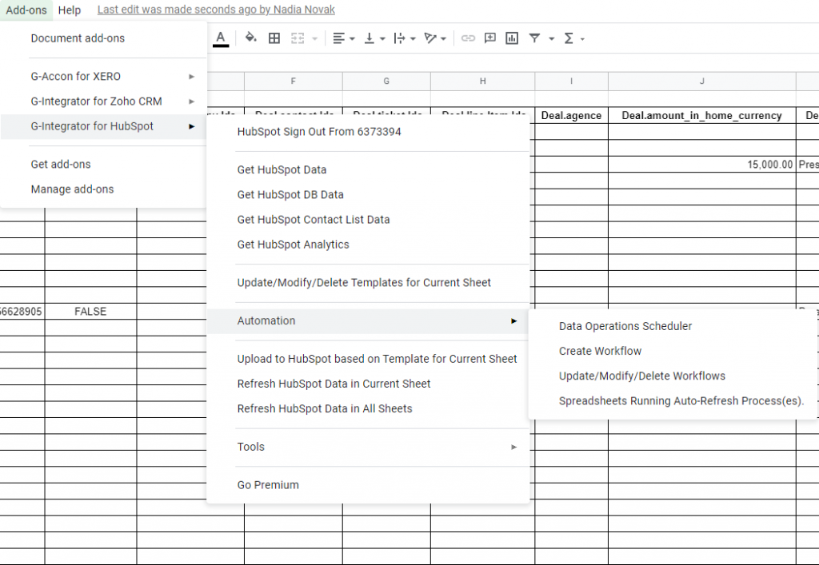Click the merge cells icon
Viewport: 819px width, 565px height.
(298, 38)
